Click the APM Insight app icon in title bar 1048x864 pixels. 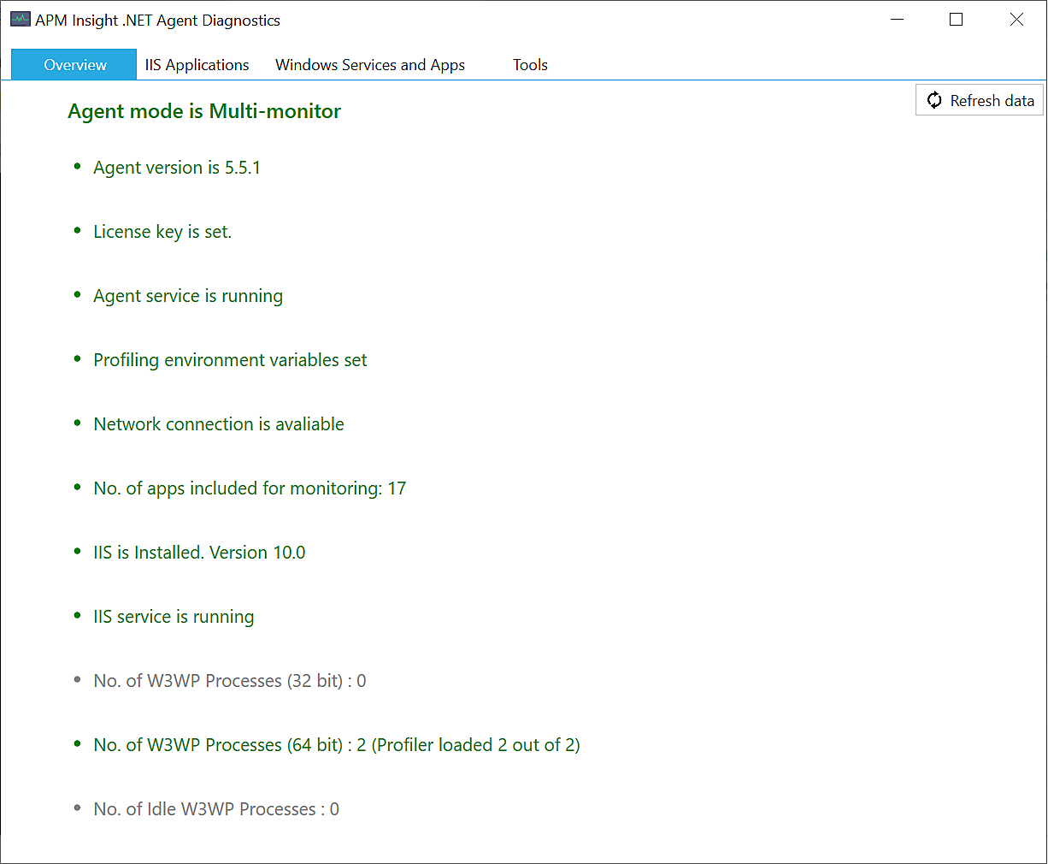click(x=19, y=18)
